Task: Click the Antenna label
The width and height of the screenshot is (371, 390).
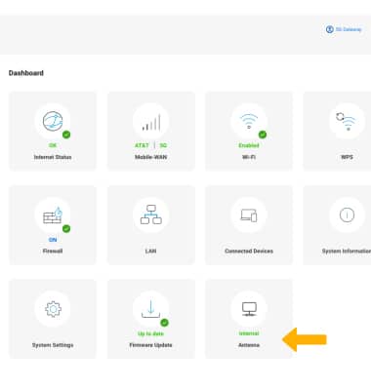Action: pos(249,345)
